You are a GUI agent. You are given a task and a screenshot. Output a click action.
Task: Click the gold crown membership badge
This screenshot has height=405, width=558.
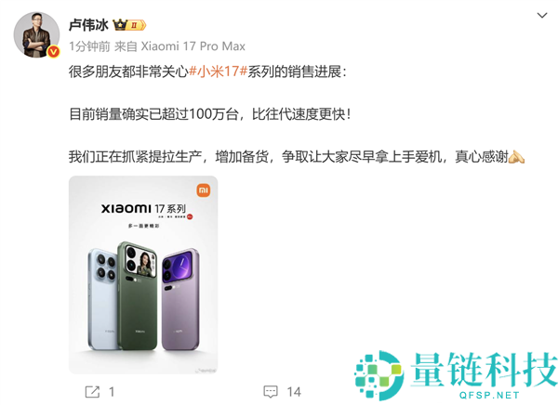(x=120, y=25)
